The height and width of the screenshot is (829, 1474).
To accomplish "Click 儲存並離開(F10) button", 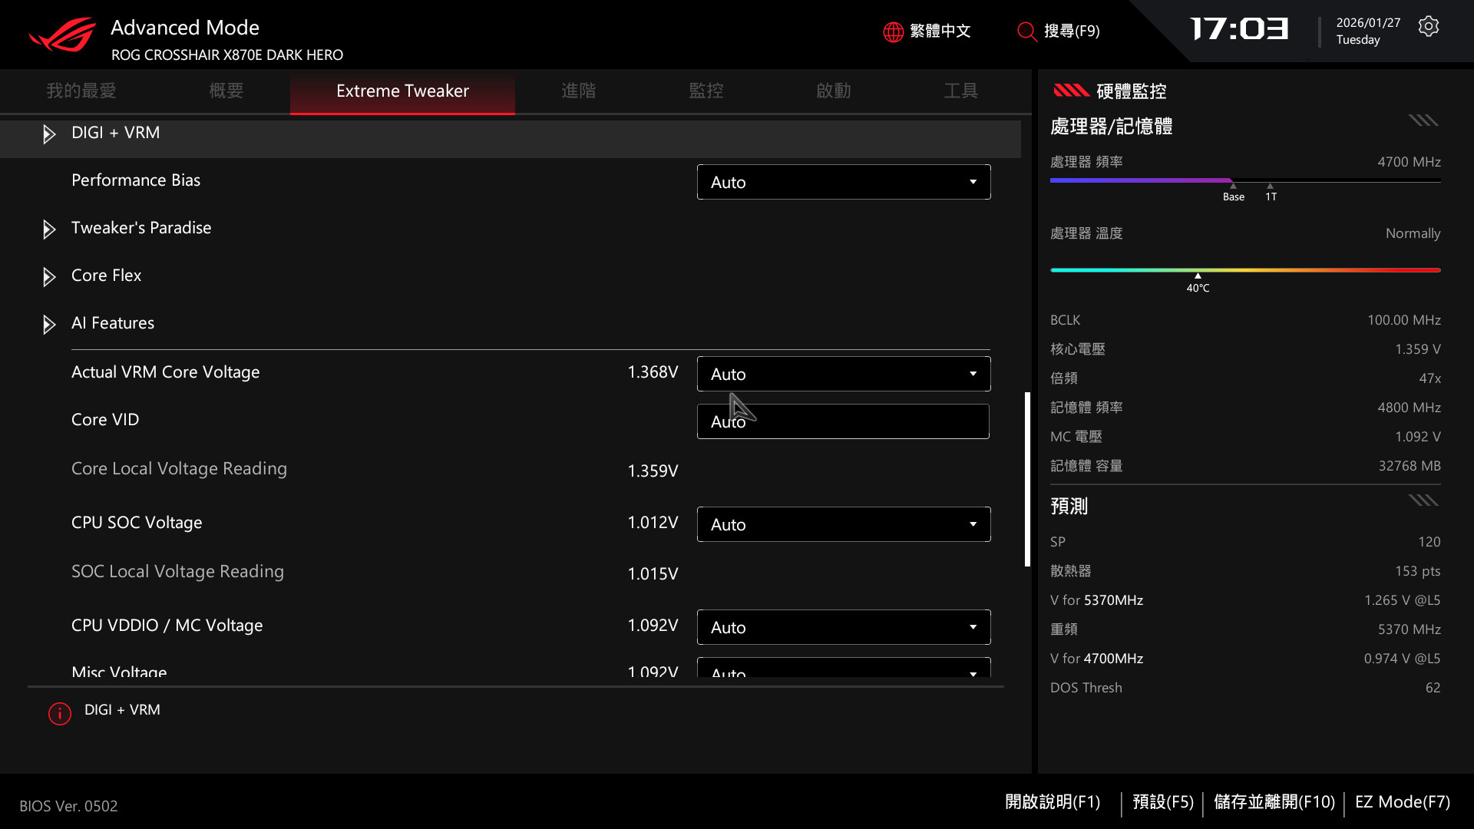I will 1274,802.
